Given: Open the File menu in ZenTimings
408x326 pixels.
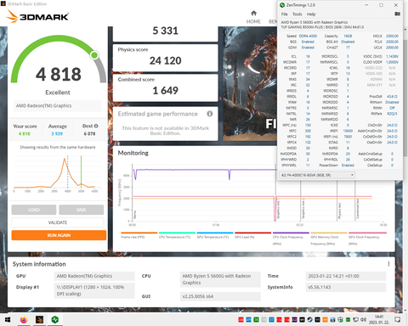Looking at the screenshot, I should pos(284,14).
